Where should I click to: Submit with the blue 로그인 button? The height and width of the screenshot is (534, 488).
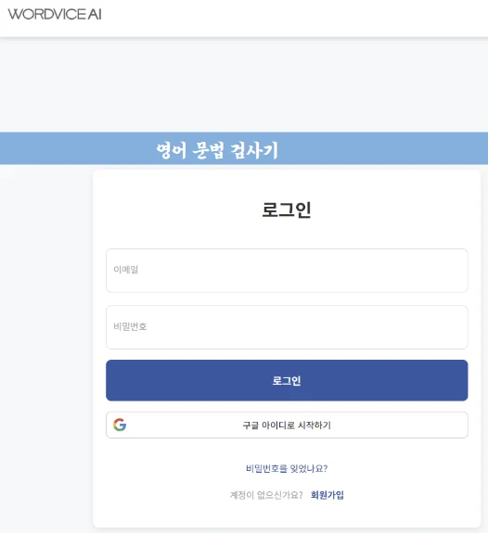click(287, 380)
